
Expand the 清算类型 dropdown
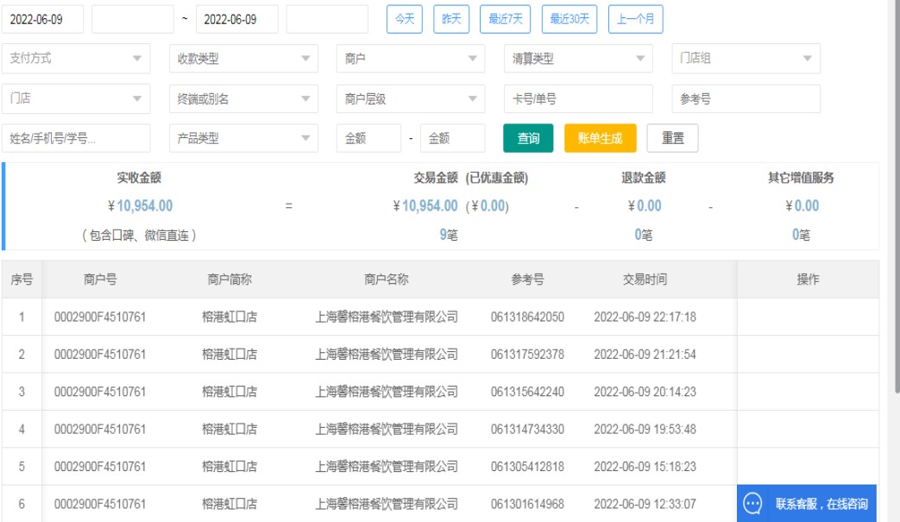pos(578,59)
